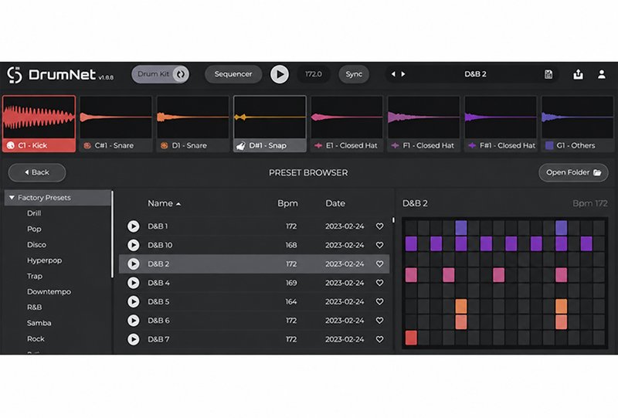The height and width of the screenshot is (418, 618).
Task: Go back with the Back button
Action: (x=37, y=172)
